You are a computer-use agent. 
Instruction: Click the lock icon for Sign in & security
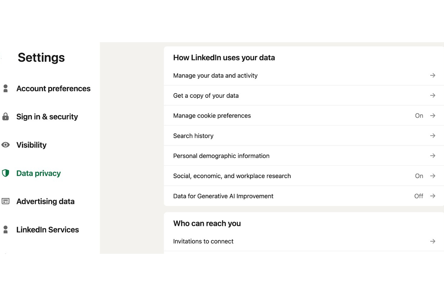pyautogui.click(x=6, y=117)
